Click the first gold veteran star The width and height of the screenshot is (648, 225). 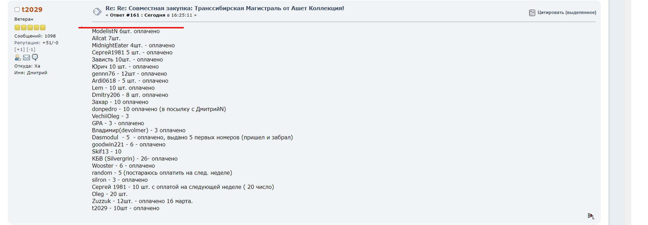(x=17, y=27)
